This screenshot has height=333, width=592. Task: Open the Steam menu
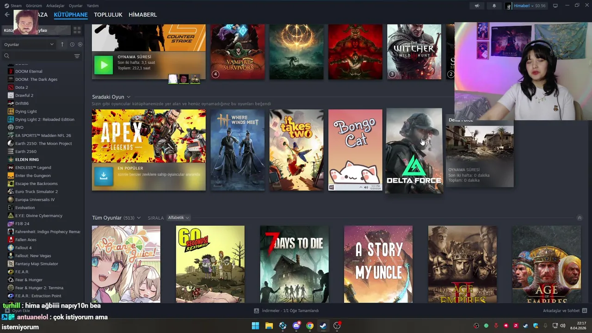pyautogui.click(x=16, y=6)
